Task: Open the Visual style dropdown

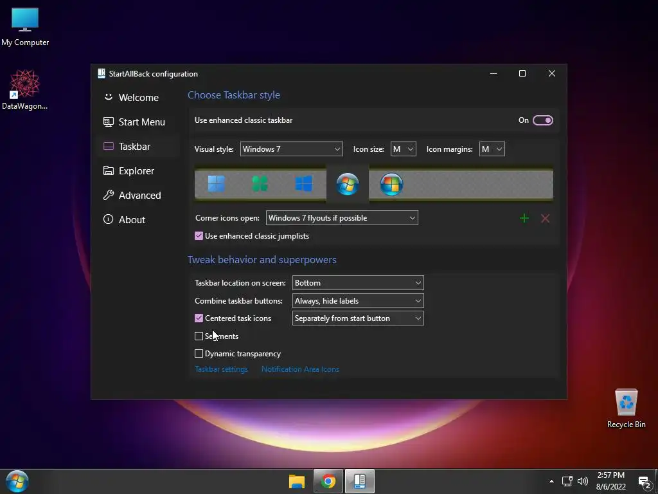Action: pyautogui.click(x=291, y=149)
